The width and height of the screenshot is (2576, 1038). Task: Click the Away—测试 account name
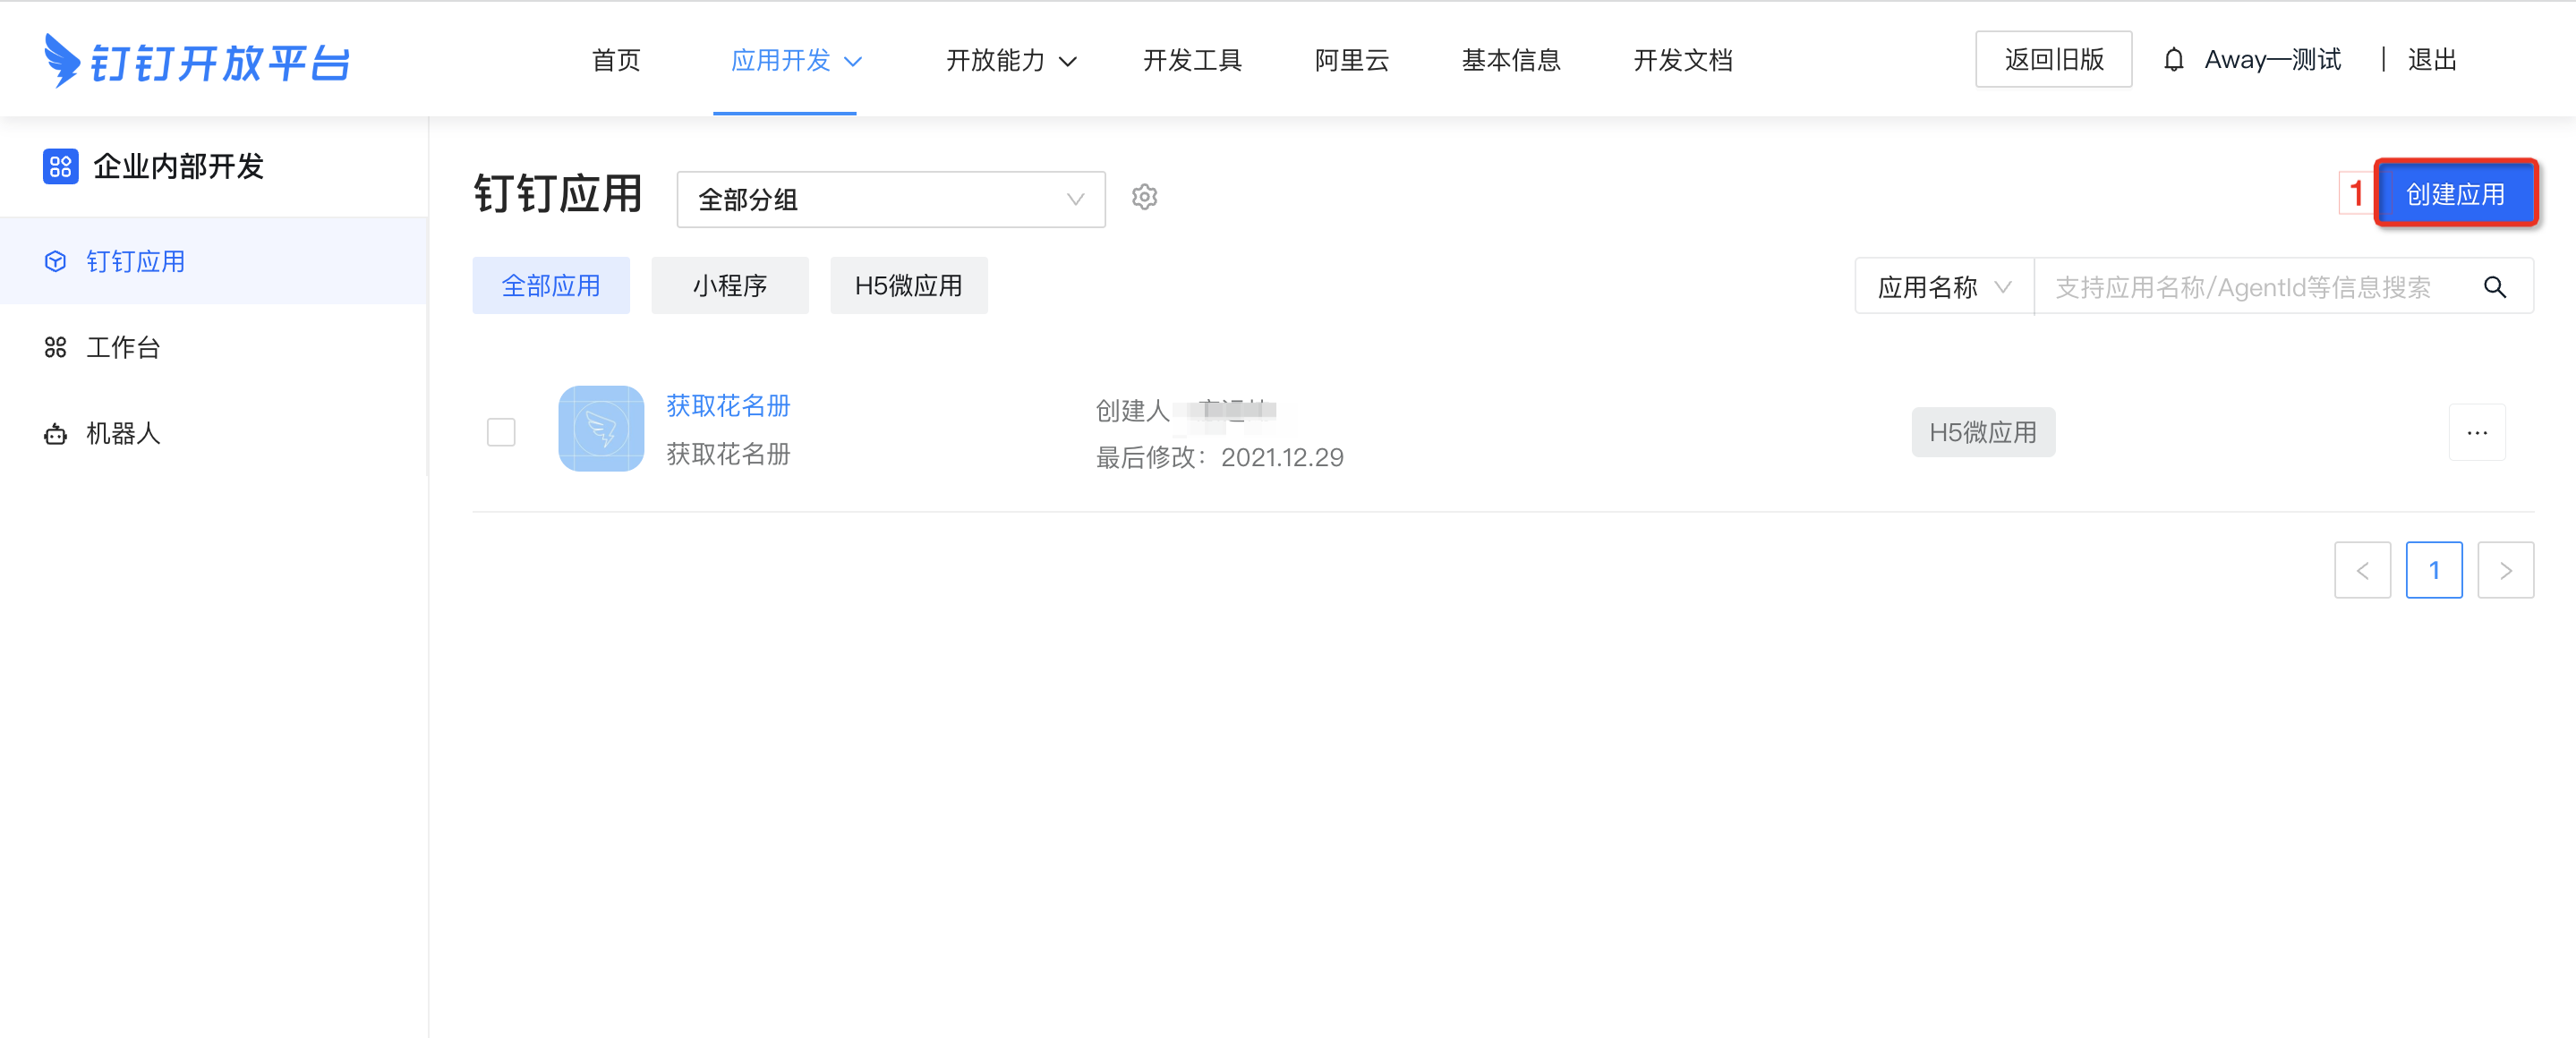pyautogui.click(x=2272, y=60)
